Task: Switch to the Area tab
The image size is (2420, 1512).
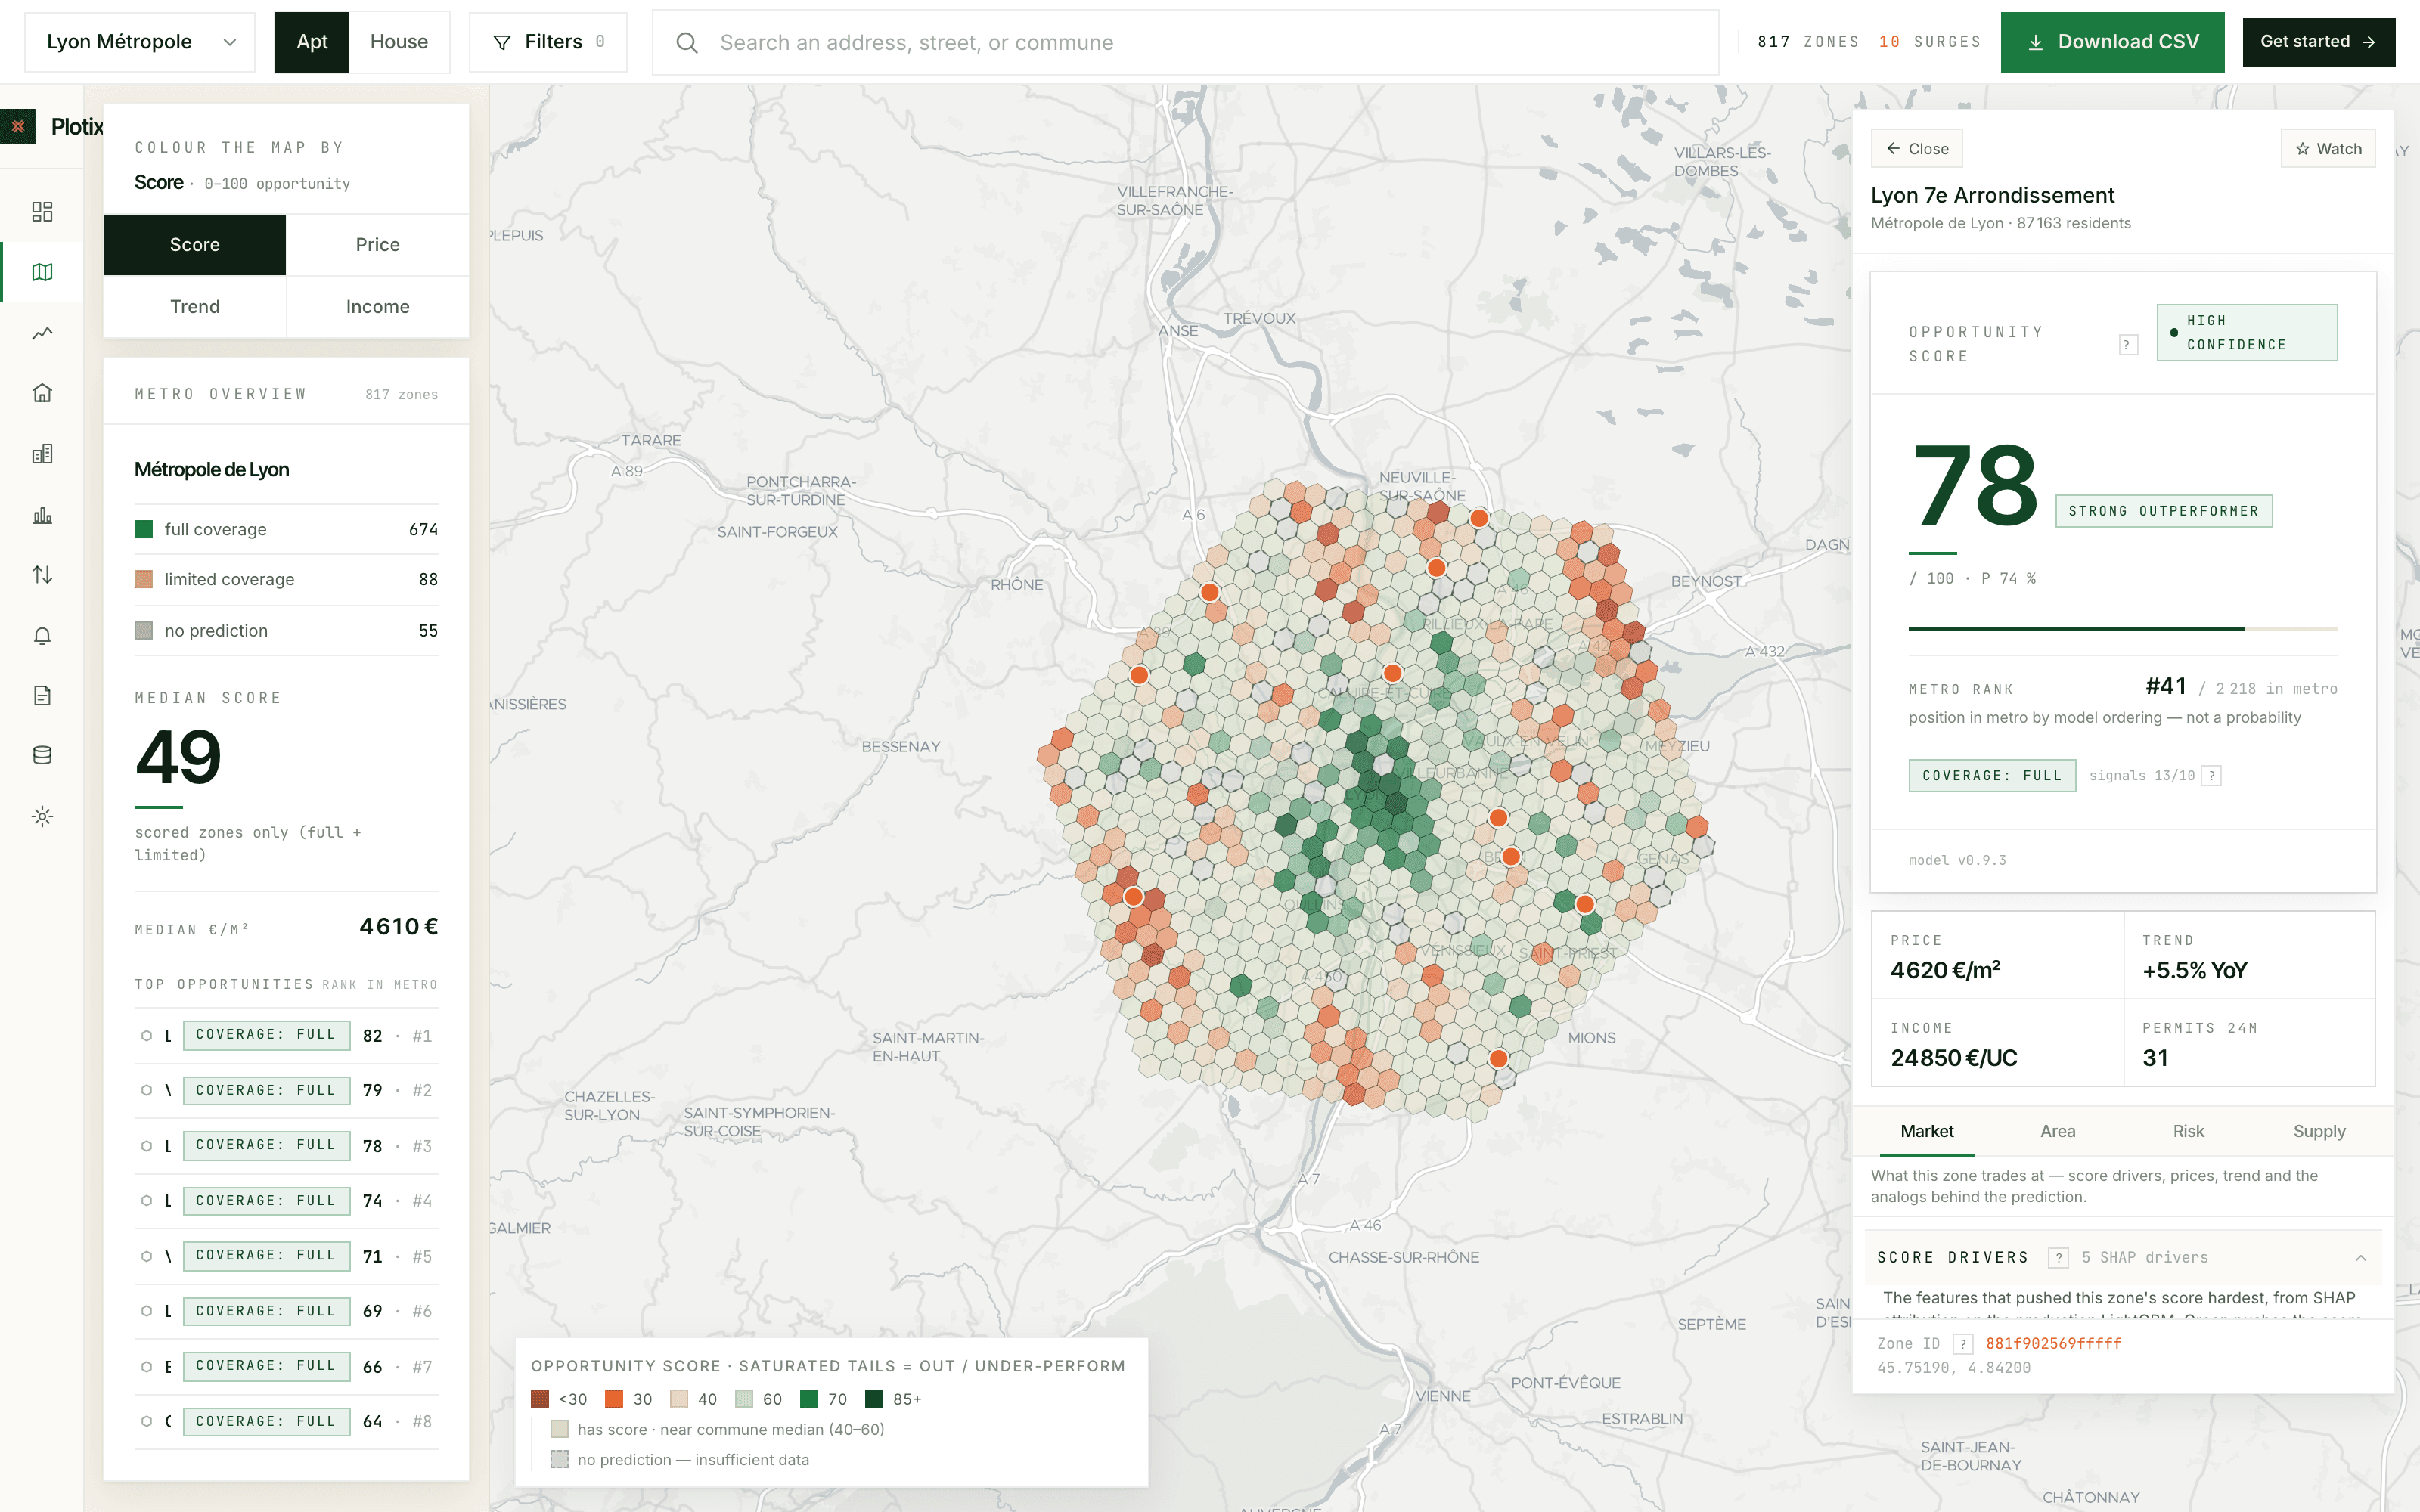Action: [2057, 1131]
